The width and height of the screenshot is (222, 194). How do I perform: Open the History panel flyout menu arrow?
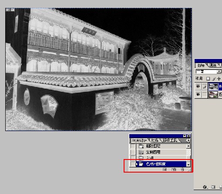pos(188,140)
